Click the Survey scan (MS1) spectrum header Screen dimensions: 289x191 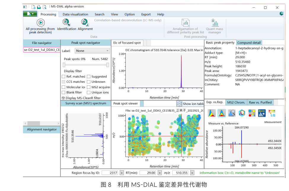pos(86,103)
